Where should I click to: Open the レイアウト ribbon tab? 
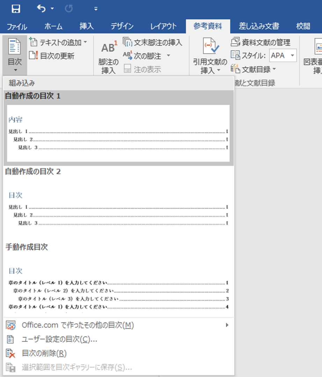pos(163,26)
